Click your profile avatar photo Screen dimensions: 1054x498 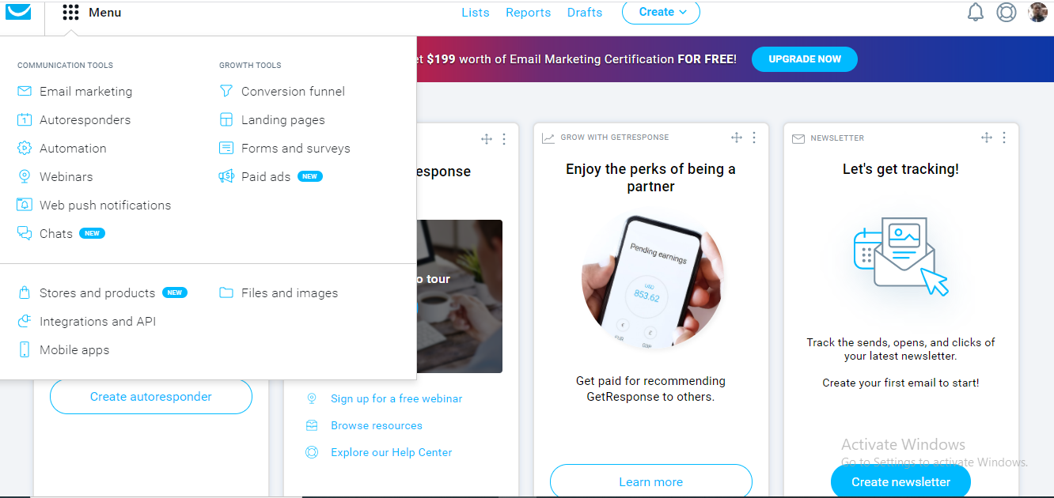(1037, 12)
